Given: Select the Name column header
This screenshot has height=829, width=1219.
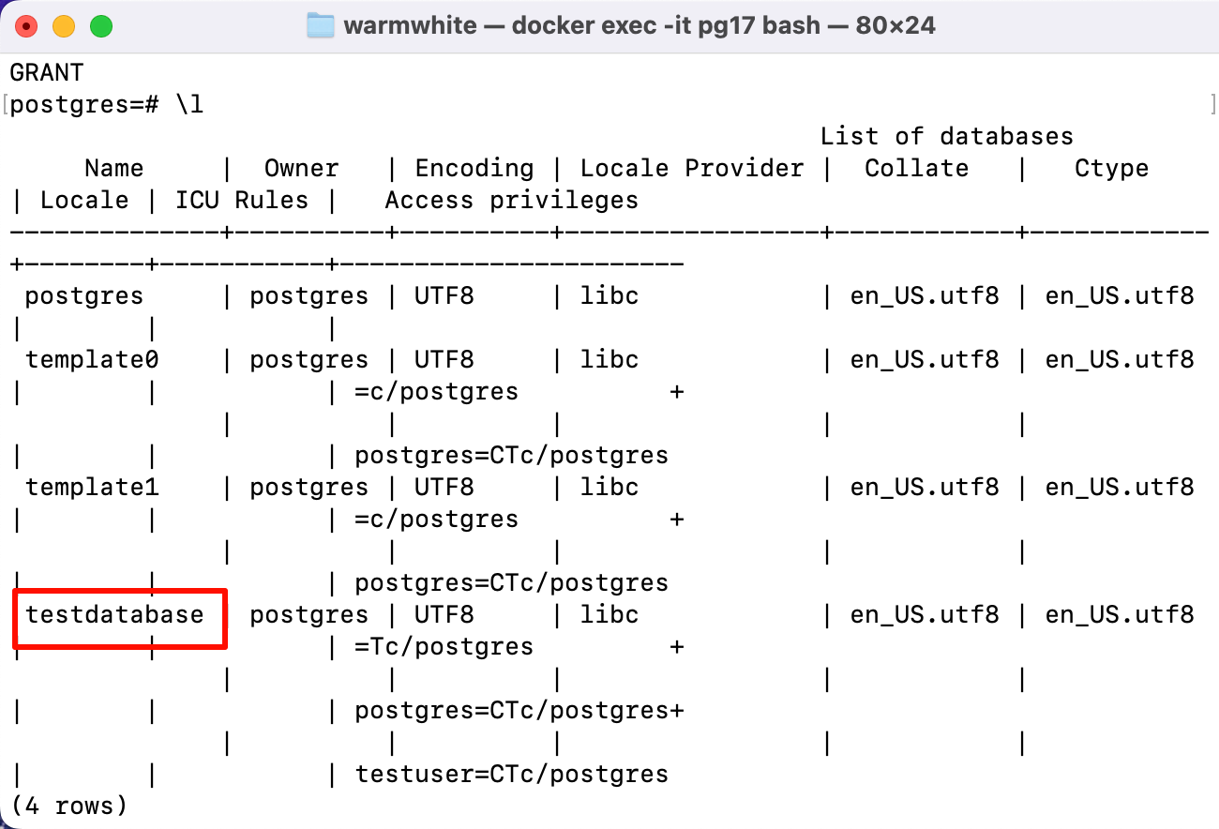Looking at the screenshot, I should [113, 168].
